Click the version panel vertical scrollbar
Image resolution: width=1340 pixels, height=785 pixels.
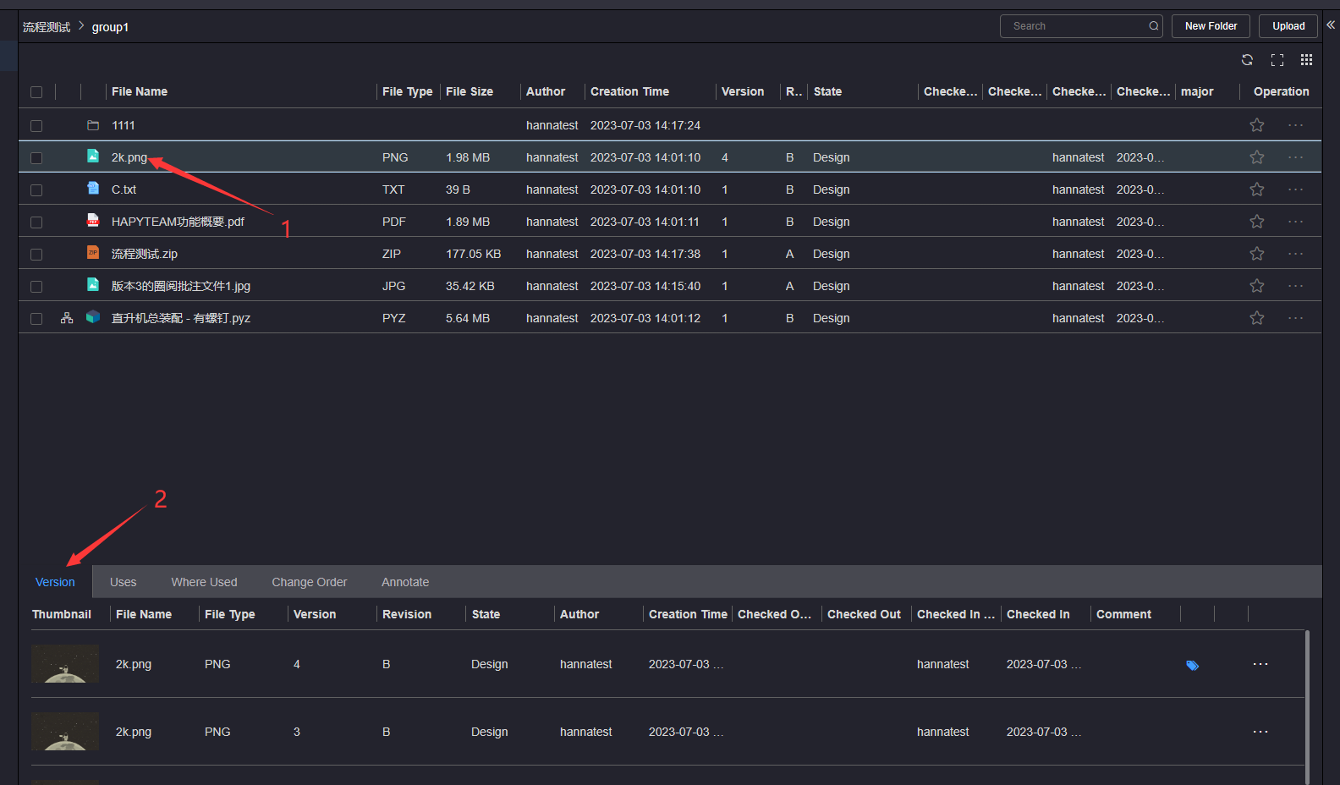pyautogui.click(x=1308, y=707)
